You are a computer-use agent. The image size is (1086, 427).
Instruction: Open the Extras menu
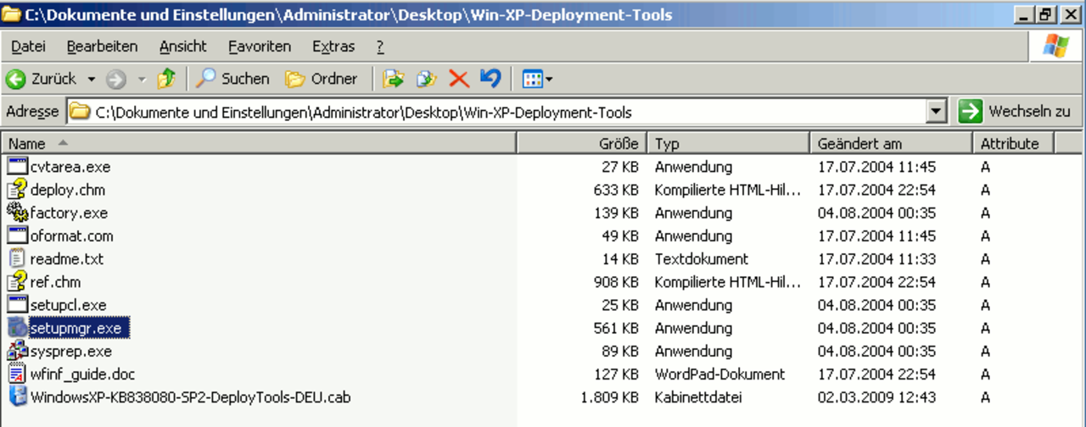(333, 47)
